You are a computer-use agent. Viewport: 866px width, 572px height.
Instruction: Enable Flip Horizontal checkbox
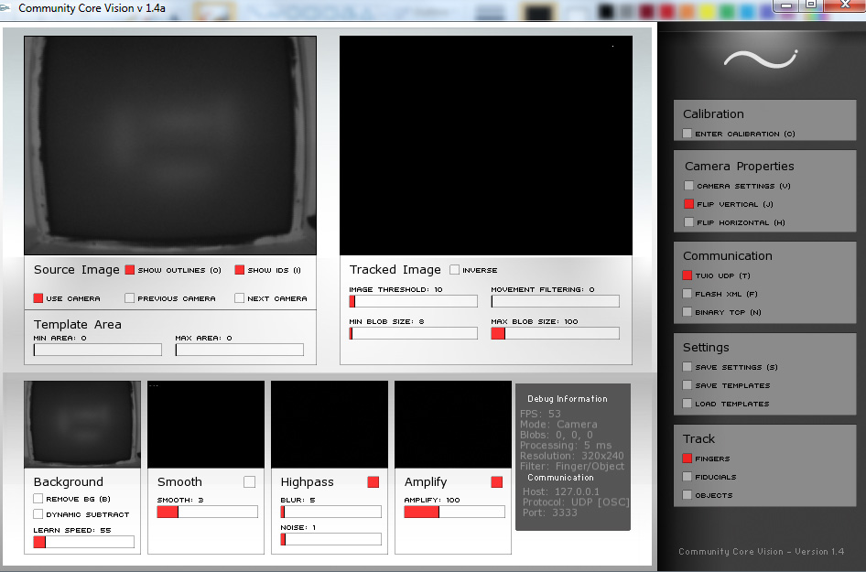click(688, 222)
